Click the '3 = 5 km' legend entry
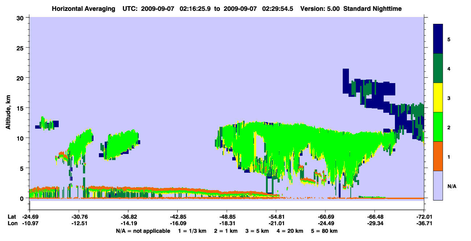 (257, 231)
